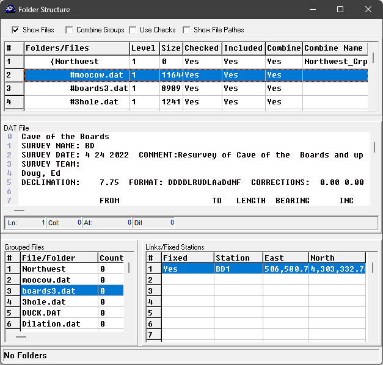
Task: Click the Combine Name column header
Action: tap(335, 48)
